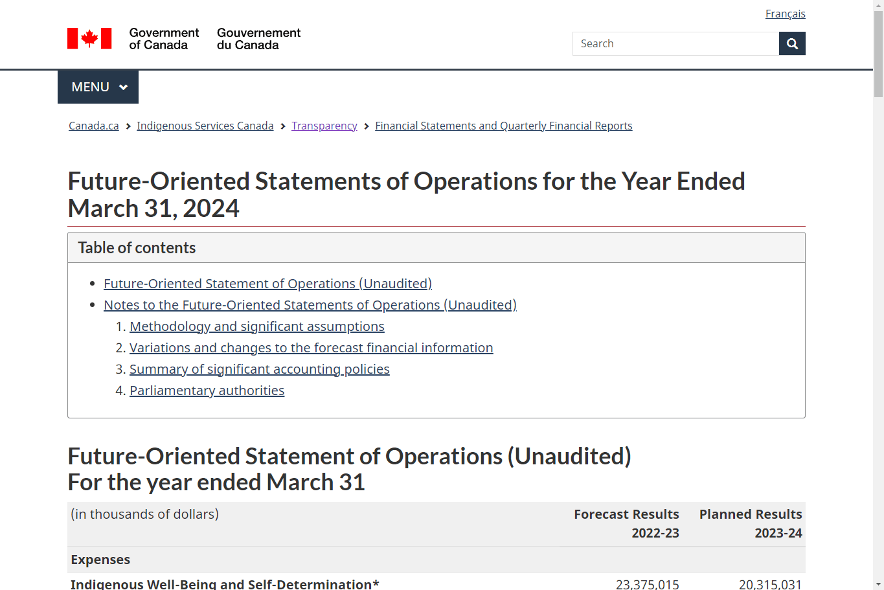Screen dimensions: 884x590
Task: Open the Transparency breadcrumb link
Action: tap(324, 126)
